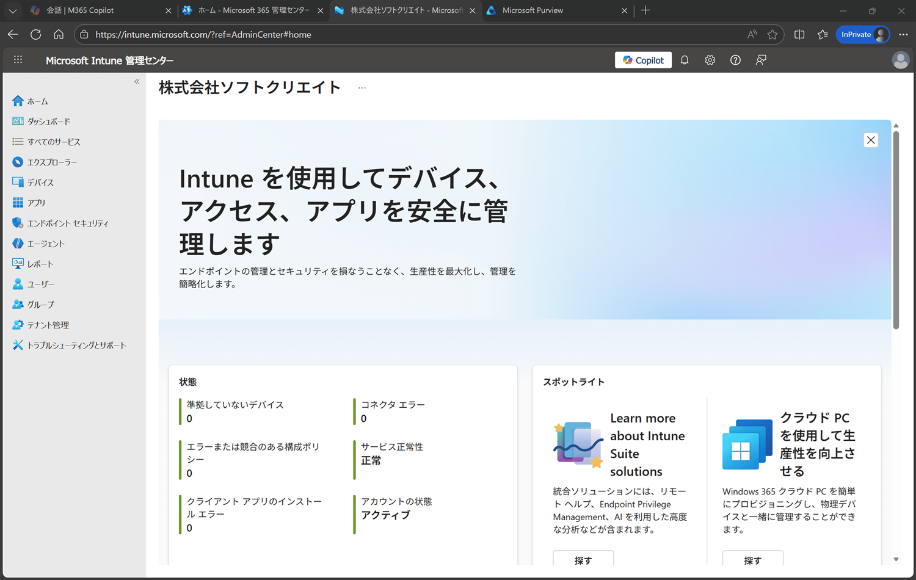Viewport: 916px width, 580px height.
Task: Open the help question mark icon
Action: [735, 60]
